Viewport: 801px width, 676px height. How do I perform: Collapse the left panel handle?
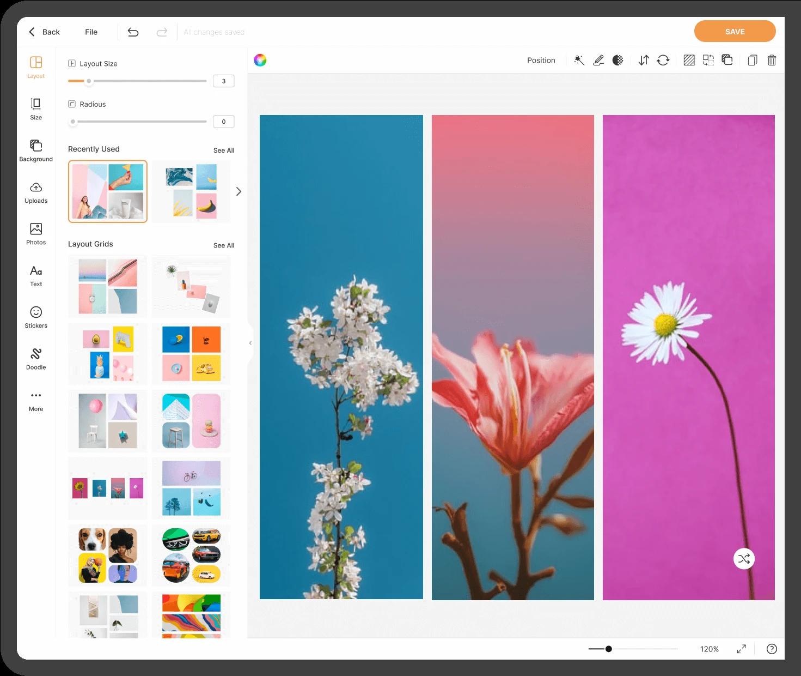click(x=250, y=343)
